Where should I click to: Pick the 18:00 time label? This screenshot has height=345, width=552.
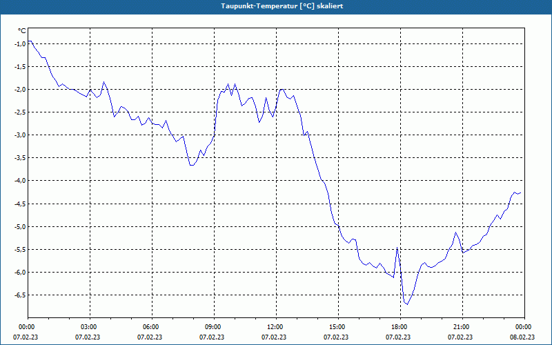[400, 327]
